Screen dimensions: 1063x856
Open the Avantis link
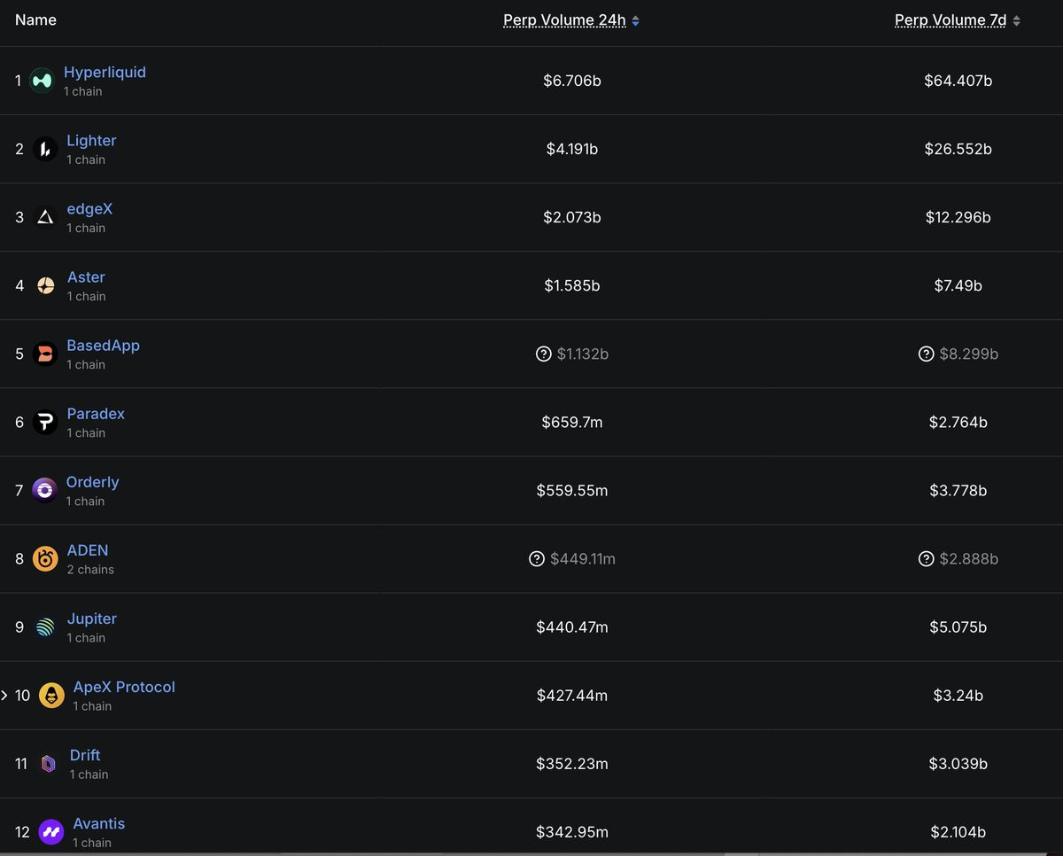pyautogui.click(x=99, y=823)
